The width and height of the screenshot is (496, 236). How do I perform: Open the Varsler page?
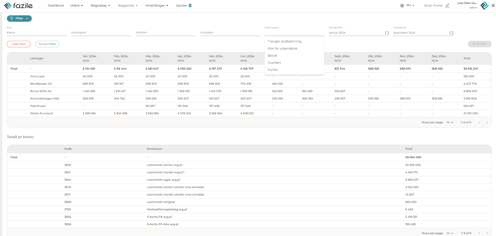click(182, 6)
